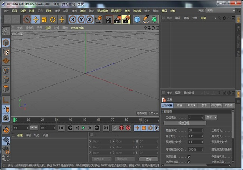
Task: Switch to the 信息 tab
Action: click(179, 105)
